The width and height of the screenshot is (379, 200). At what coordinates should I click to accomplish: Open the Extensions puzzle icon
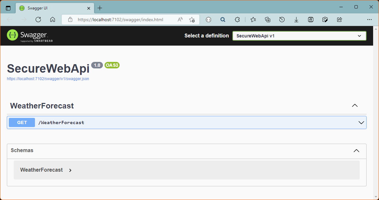[x=237, y=20]
